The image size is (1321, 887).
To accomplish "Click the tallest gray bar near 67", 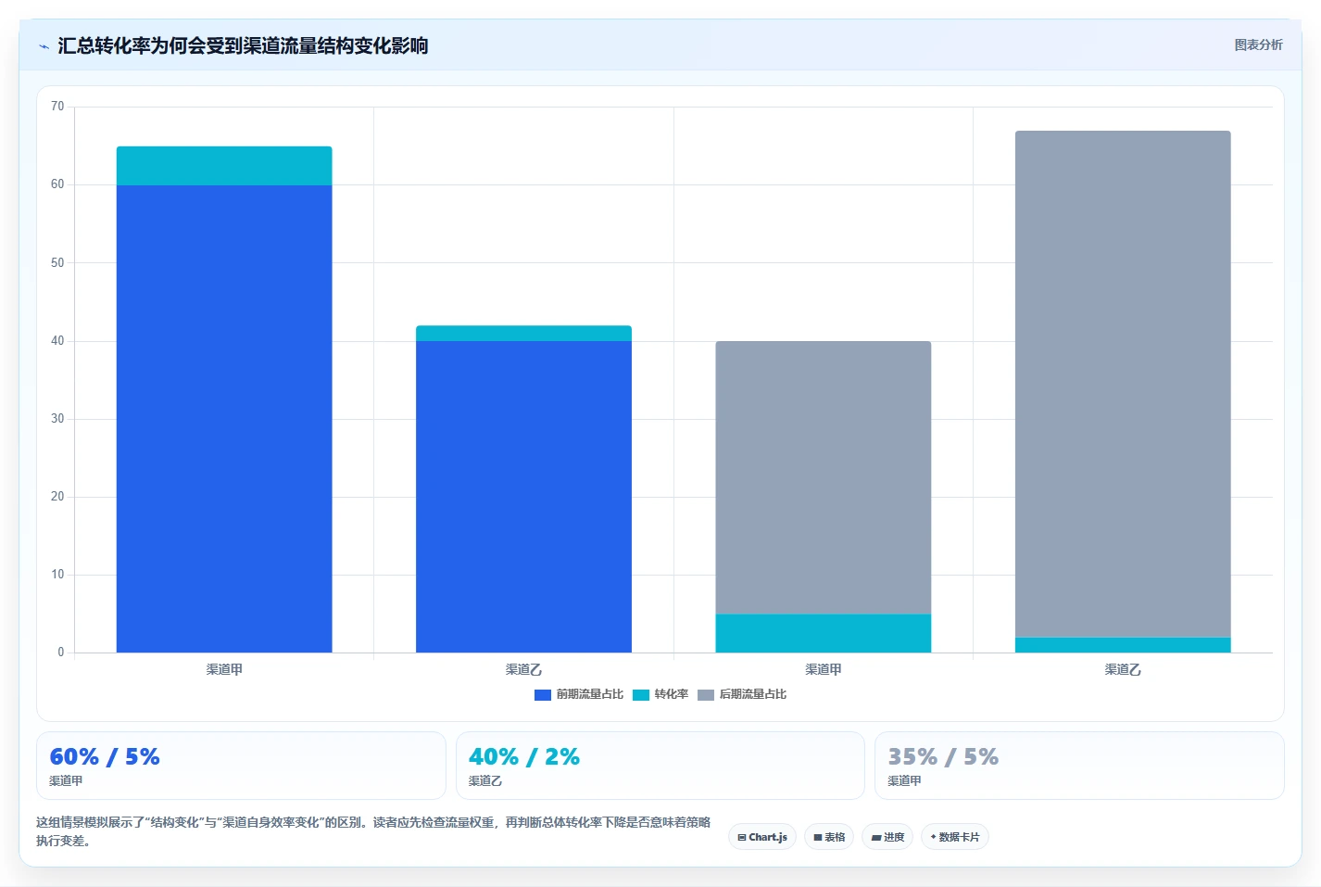I will tap(1123, 384).
